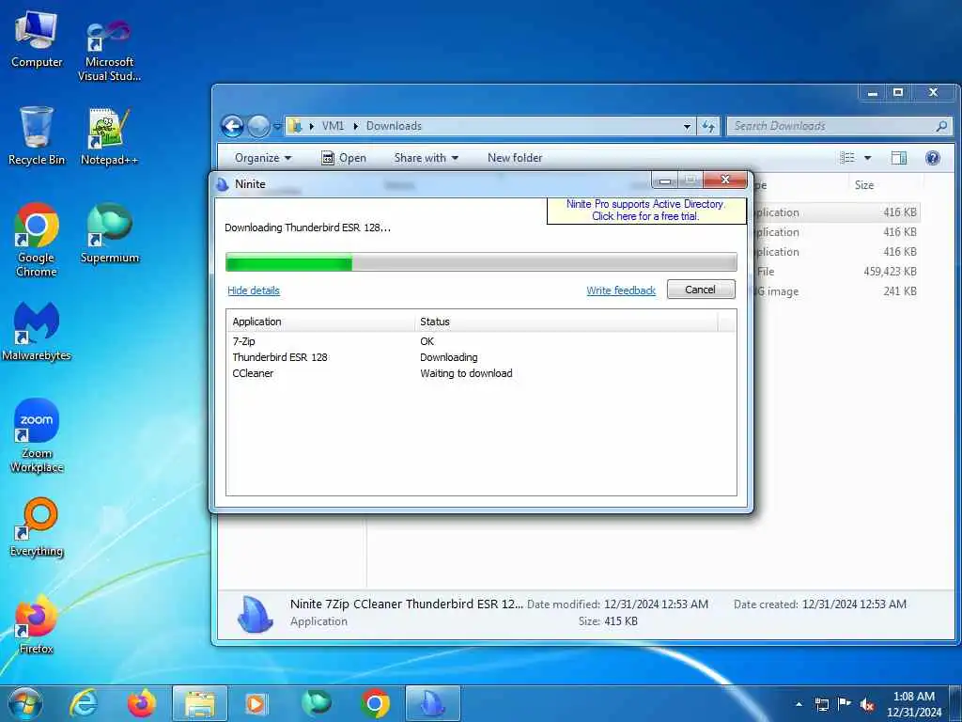Open Chrome from the taskbar
Viewport: 962px width, 722px height.
[375, 703]
